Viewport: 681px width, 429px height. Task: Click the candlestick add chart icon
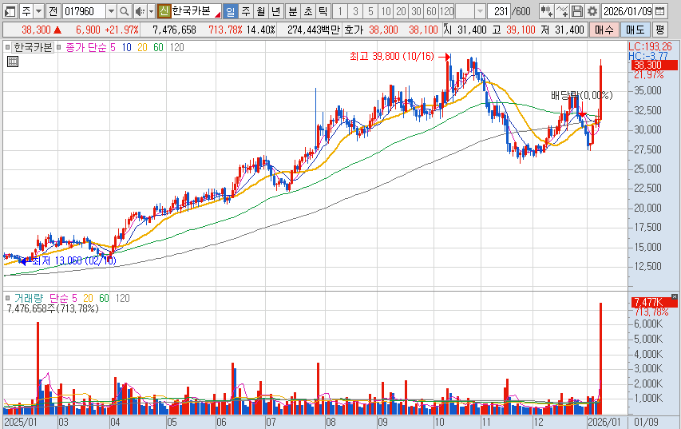click(x=546, y=11)
